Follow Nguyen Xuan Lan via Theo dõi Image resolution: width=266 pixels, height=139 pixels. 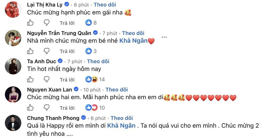tap(117, 90)
